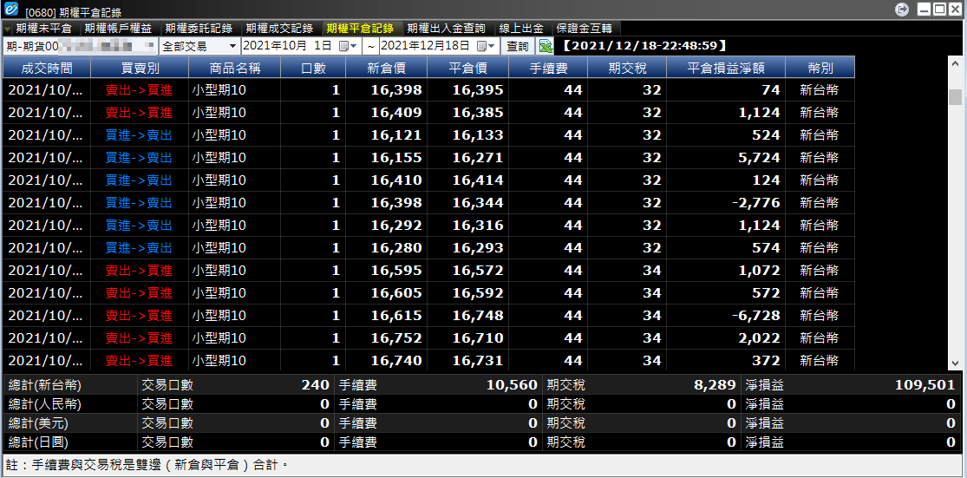Switch to the 期權未平倉 tab

coord(43,29)
